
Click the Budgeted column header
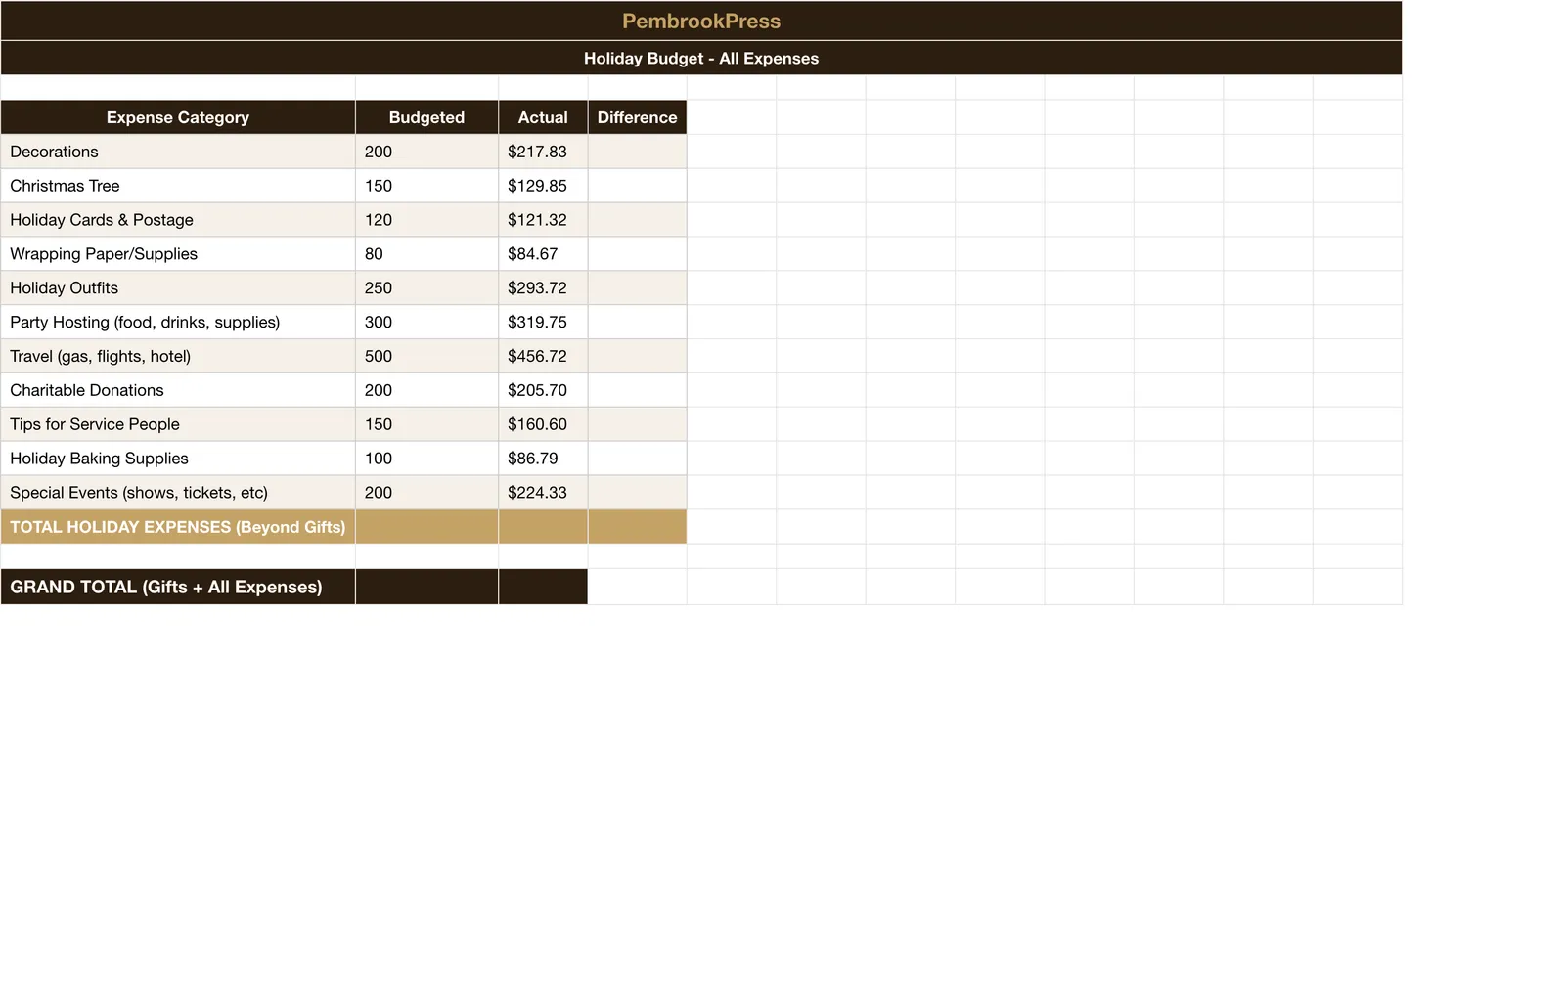click(x=426, y=117)
